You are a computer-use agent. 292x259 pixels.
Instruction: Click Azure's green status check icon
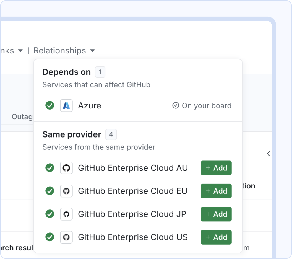tap(50, 105)
